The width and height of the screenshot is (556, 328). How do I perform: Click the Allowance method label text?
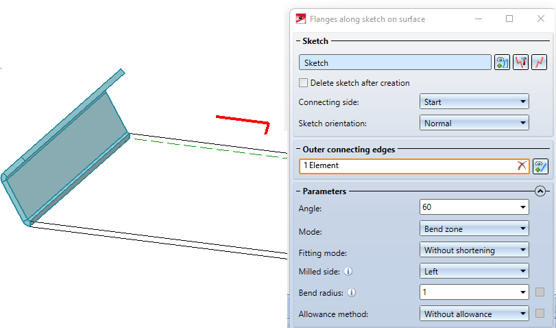(x=333, y=314)
